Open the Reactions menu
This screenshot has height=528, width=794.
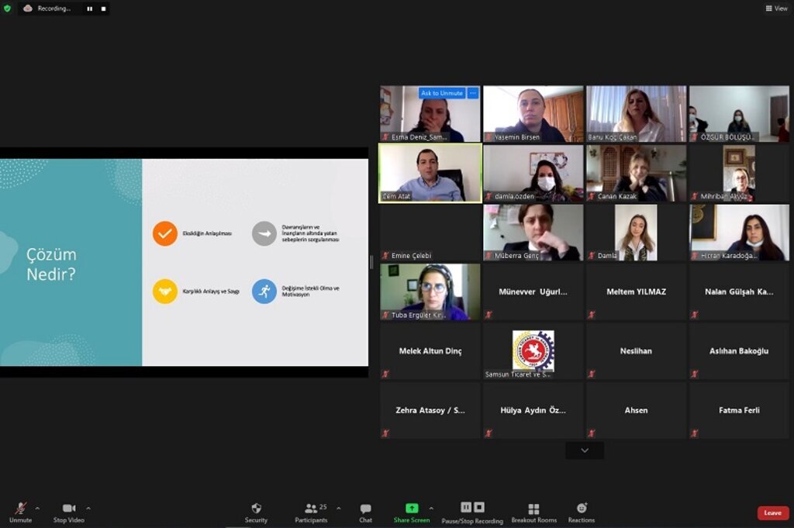pos(582,512)
